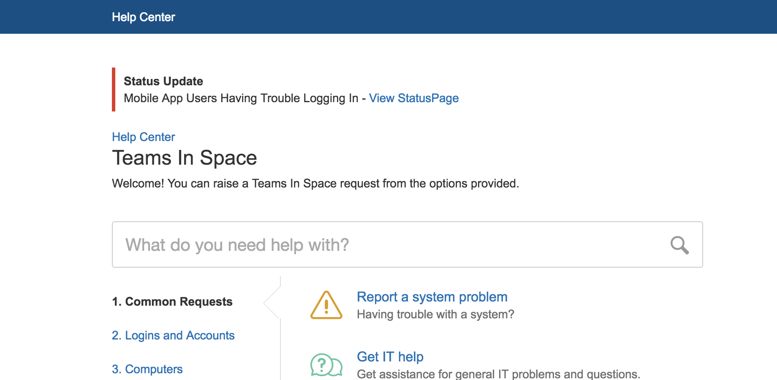
Task: Open the View StatusPage link
Action: (413, 98)
